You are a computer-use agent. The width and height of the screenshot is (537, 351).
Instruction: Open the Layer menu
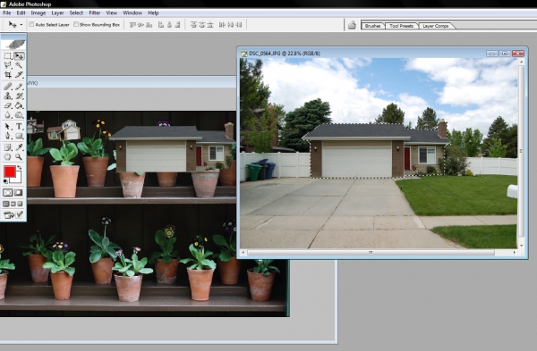57,13
